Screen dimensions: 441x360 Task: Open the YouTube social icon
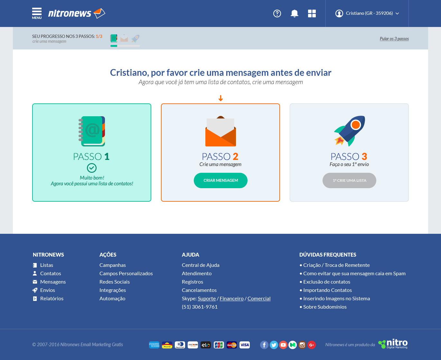click(x=283, y=345)
